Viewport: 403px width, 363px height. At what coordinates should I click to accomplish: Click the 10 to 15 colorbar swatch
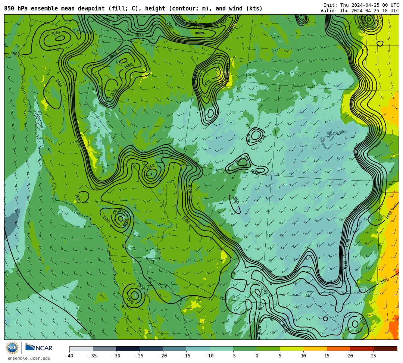pos(315,348)
